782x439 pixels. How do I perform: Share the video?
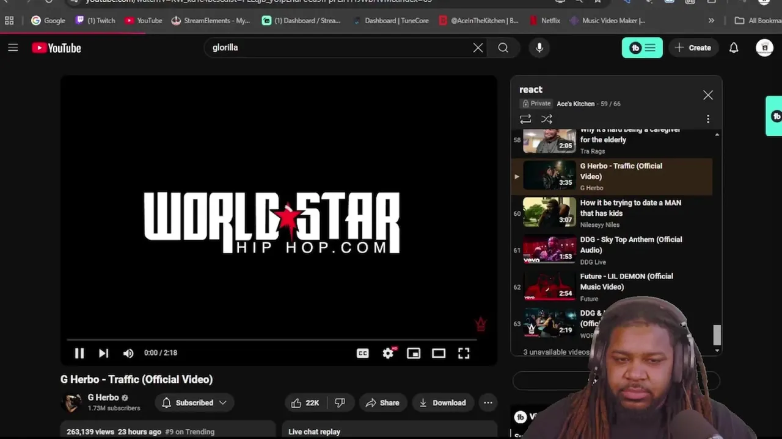(382, 402)
